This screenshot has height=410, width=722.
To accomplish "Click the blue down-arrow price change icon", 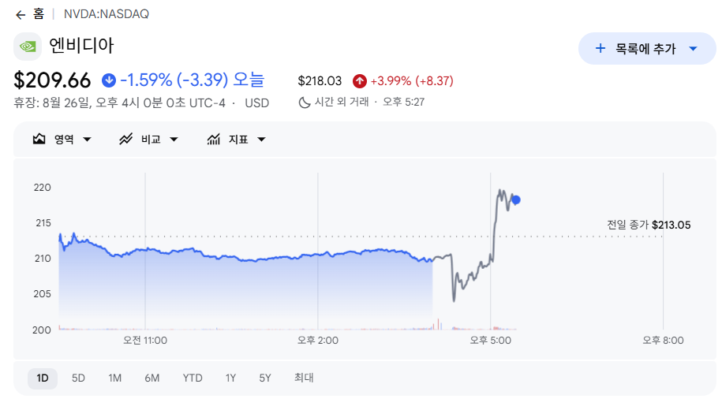I will 109,80.
